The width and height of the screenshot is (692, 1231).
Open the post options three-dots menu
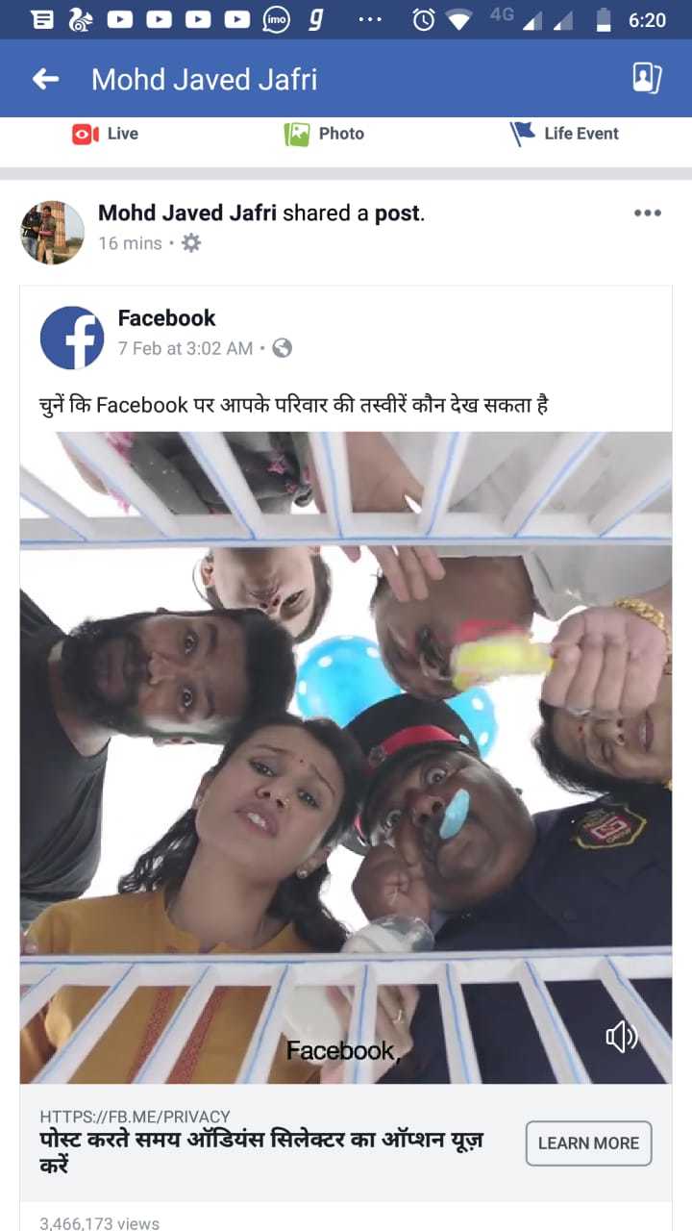click(x=648, y=213)
